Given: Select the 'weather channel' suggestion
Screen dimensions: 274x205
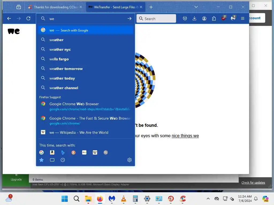Looking at the screenshot, I should click(85, 88).
